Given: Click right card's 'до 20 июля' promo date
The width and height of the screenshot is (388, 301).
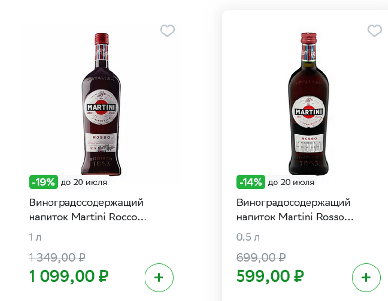Looking at the screenshot, I should tap(291, 183).
